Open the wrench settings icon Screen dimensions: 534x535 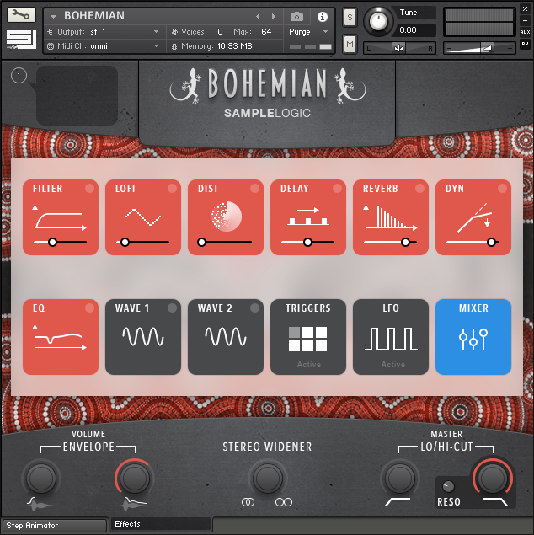(22, 14)
